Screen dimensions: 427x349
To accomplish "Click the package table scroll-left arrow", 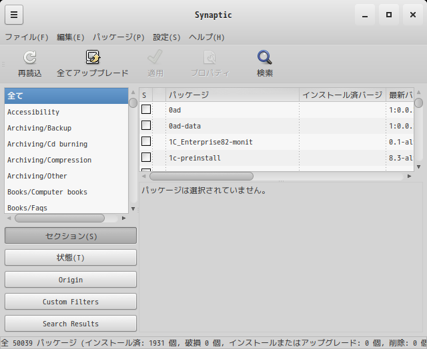I will [144, 176].
